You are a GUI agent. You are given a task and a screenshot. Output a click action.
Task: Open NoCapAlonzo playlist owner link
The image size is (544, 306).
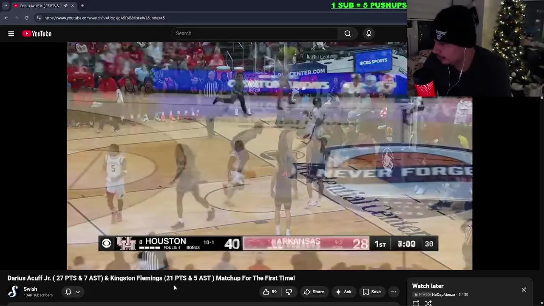coord(443,295)
